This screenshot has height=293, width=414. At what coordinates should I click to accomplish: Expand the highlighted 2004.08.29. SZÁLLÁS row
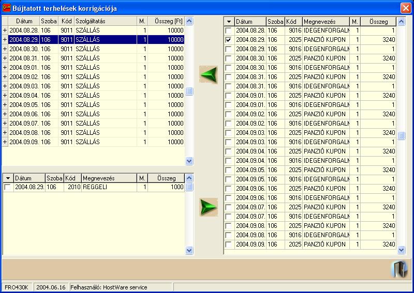coord(5,40)
